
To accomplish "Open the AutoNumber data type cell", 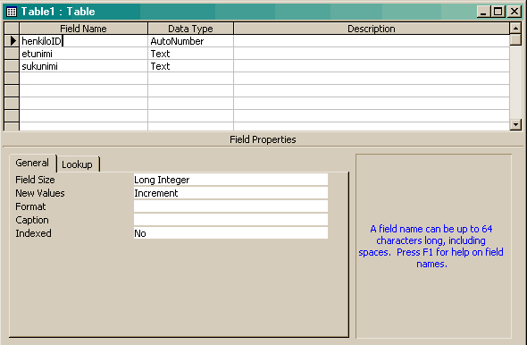I will pos(190,41).
